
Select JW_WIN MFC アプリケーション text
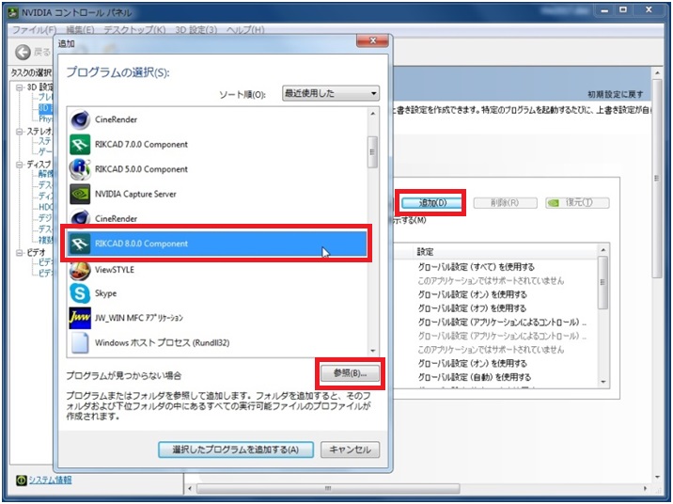[139, 318]
